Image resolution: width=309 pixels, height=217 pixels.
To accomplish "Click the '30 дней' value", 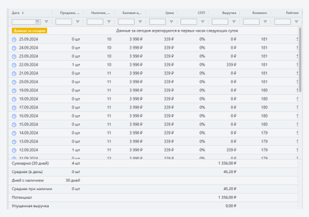I will pos(73,180).
